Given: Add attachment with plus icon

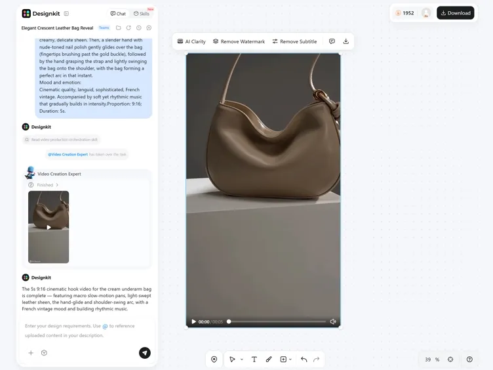Looking at the screenshot, I should tap(31, 353).
